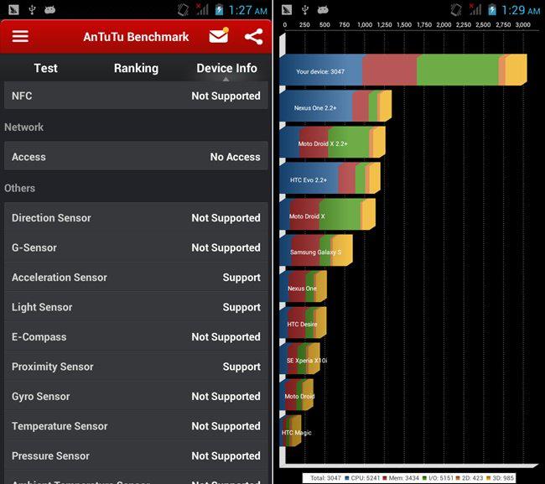
Task: Tap the image notification icon in left status bar
Action: (13, 10)
